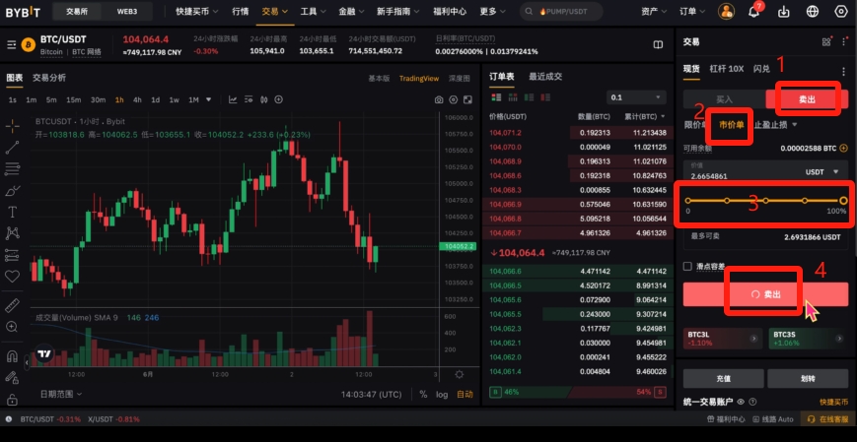This screenshot has height=442, width=857.
Task: Switch to the Sell side
Action: [x=807, y=99]
